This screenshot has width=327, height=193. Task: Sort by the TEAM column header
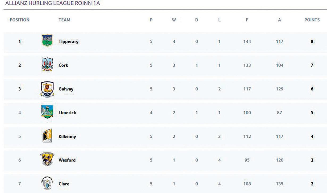tap(64, 20)
